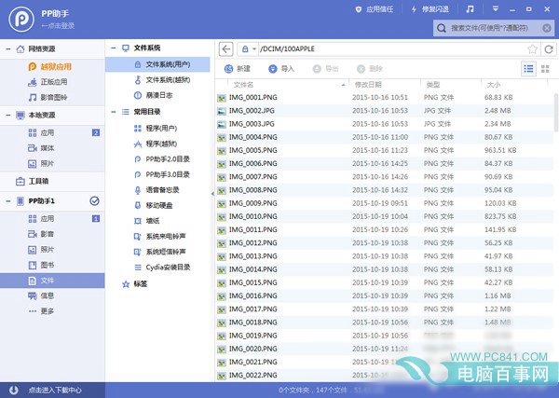This screenshot has width=559, height=398.
Task: Open 系统短信铃声 directory
Action: (157, 252)
